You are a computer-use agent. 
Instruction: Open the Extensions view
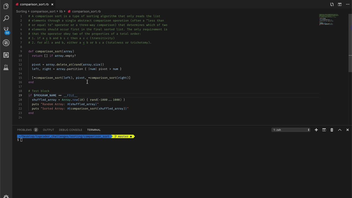pos(6,55)
